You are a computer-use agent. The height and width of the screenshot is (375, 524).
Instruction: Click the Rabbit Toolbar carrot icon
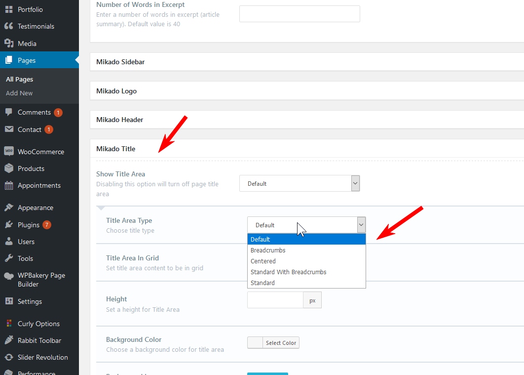point(9,340)
